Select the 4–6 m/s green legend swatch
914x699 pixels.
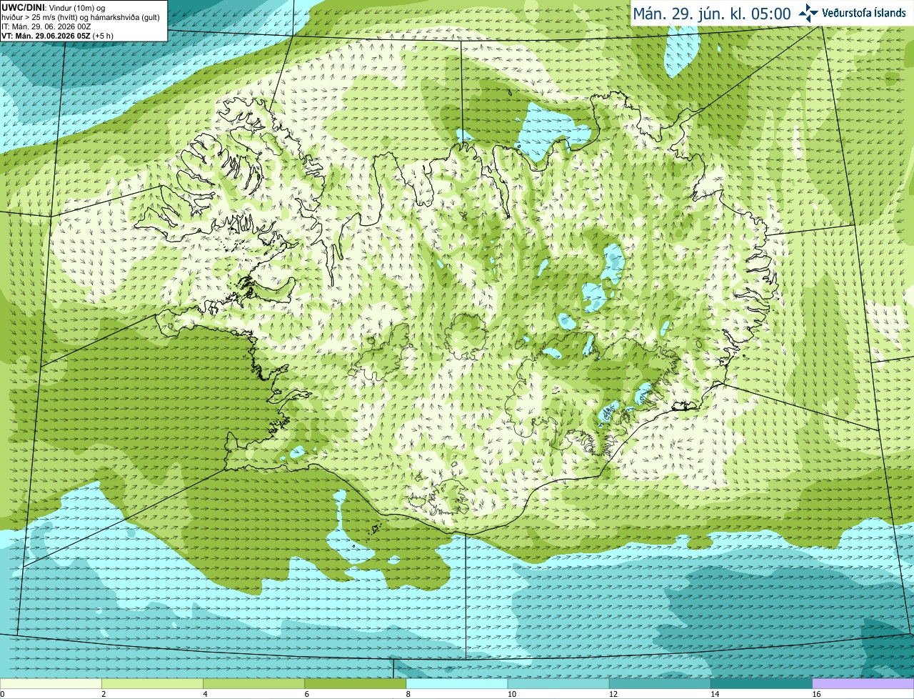[253, 684]
